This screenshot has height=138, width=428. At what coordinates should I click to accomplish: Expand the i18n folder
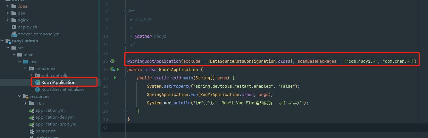tap(26, 103)
